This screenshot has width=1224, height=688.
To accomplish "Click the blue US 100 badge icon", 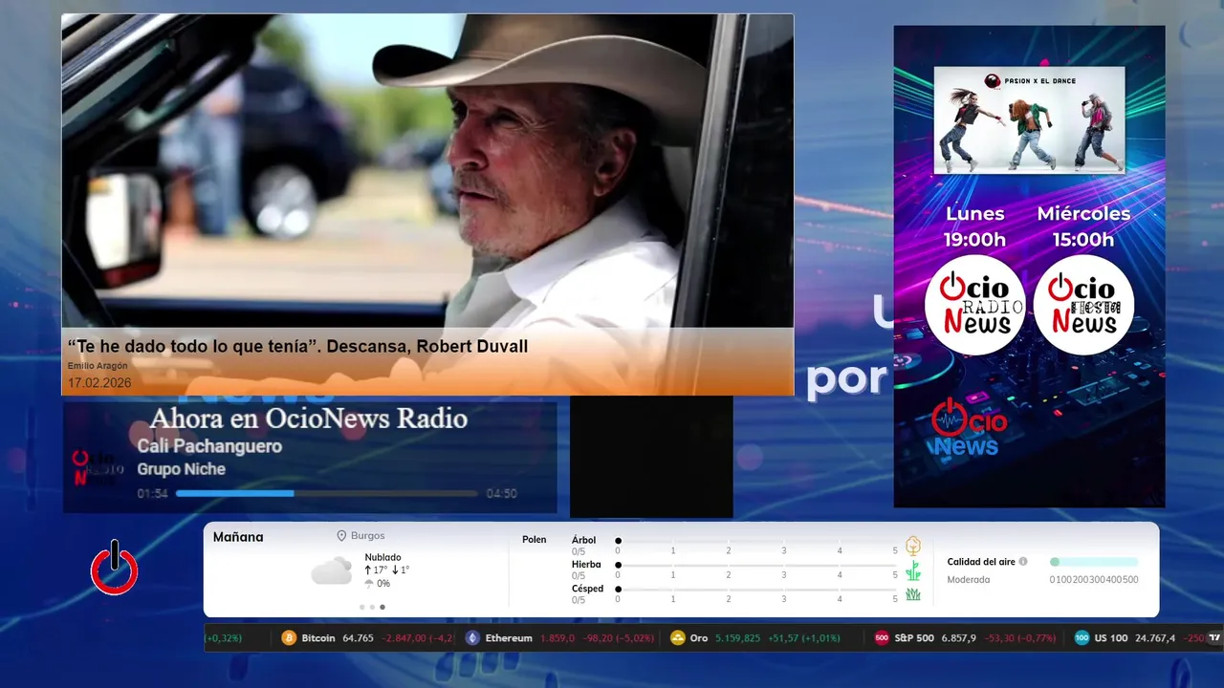I will tap(1082, 638).
